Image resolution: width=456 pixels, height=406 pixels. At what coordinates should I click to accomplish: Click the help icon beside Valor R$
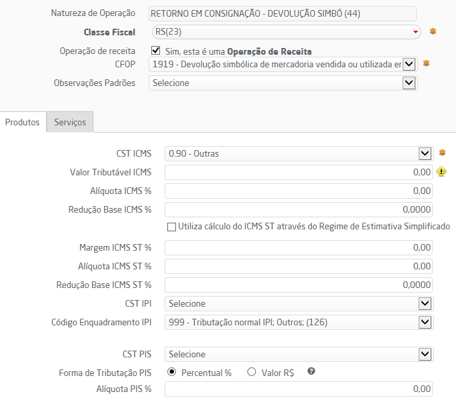tap(311, 372)
